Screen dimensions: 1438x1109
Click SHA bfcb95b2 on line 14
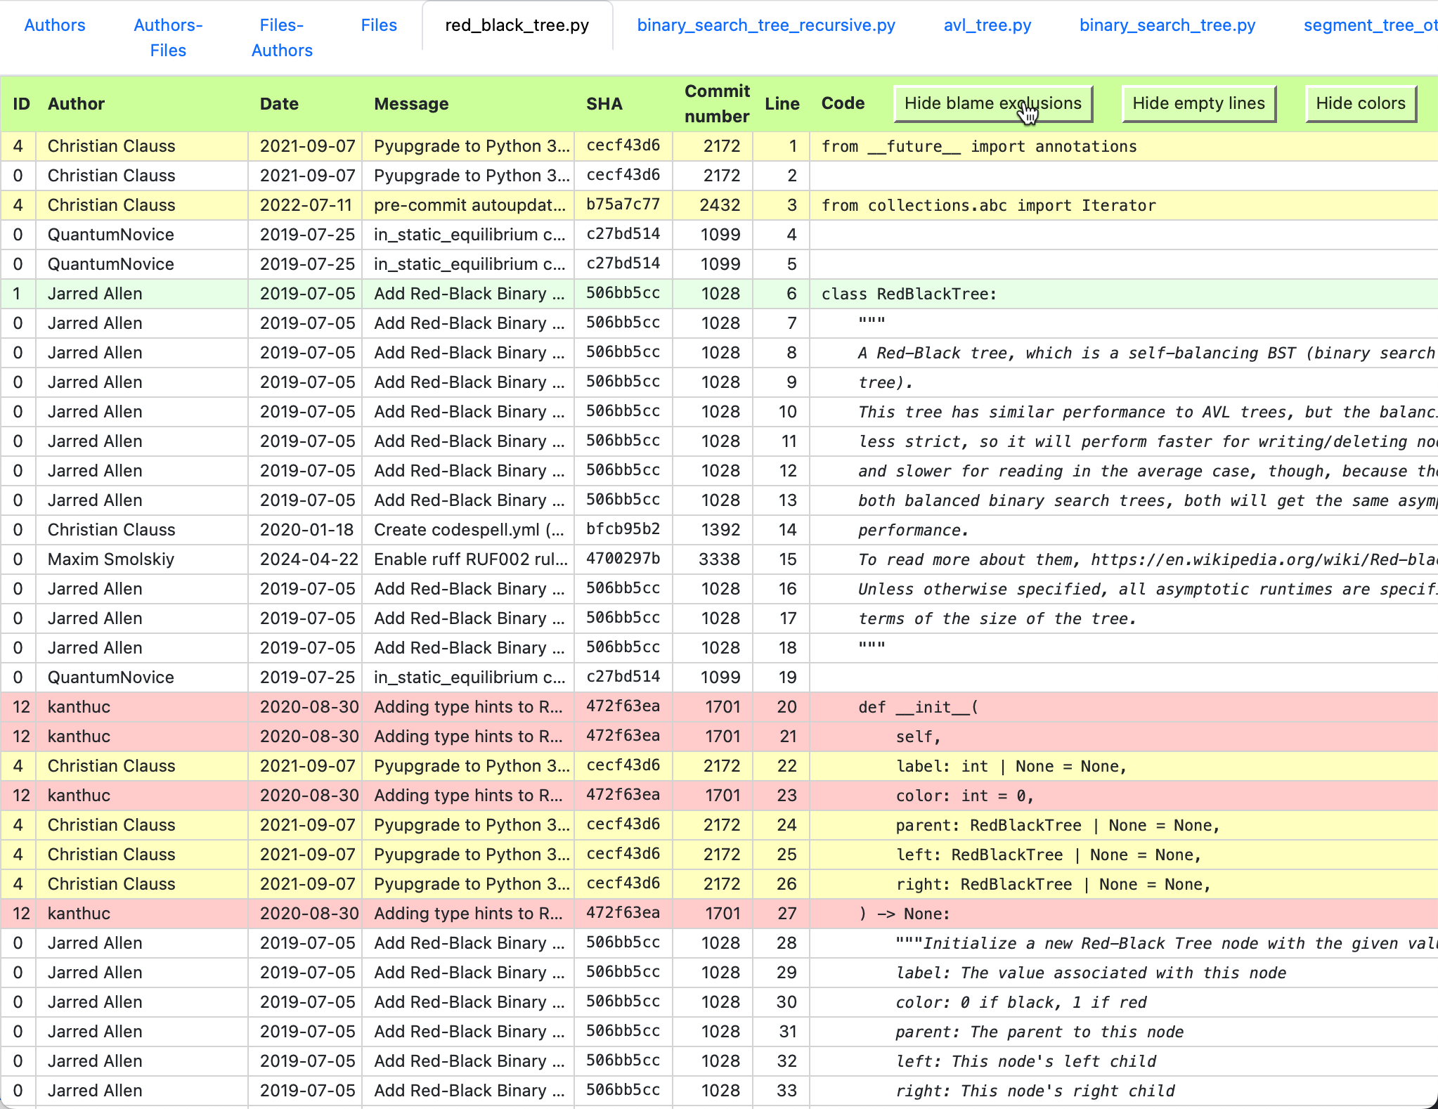tap(623, 529)
